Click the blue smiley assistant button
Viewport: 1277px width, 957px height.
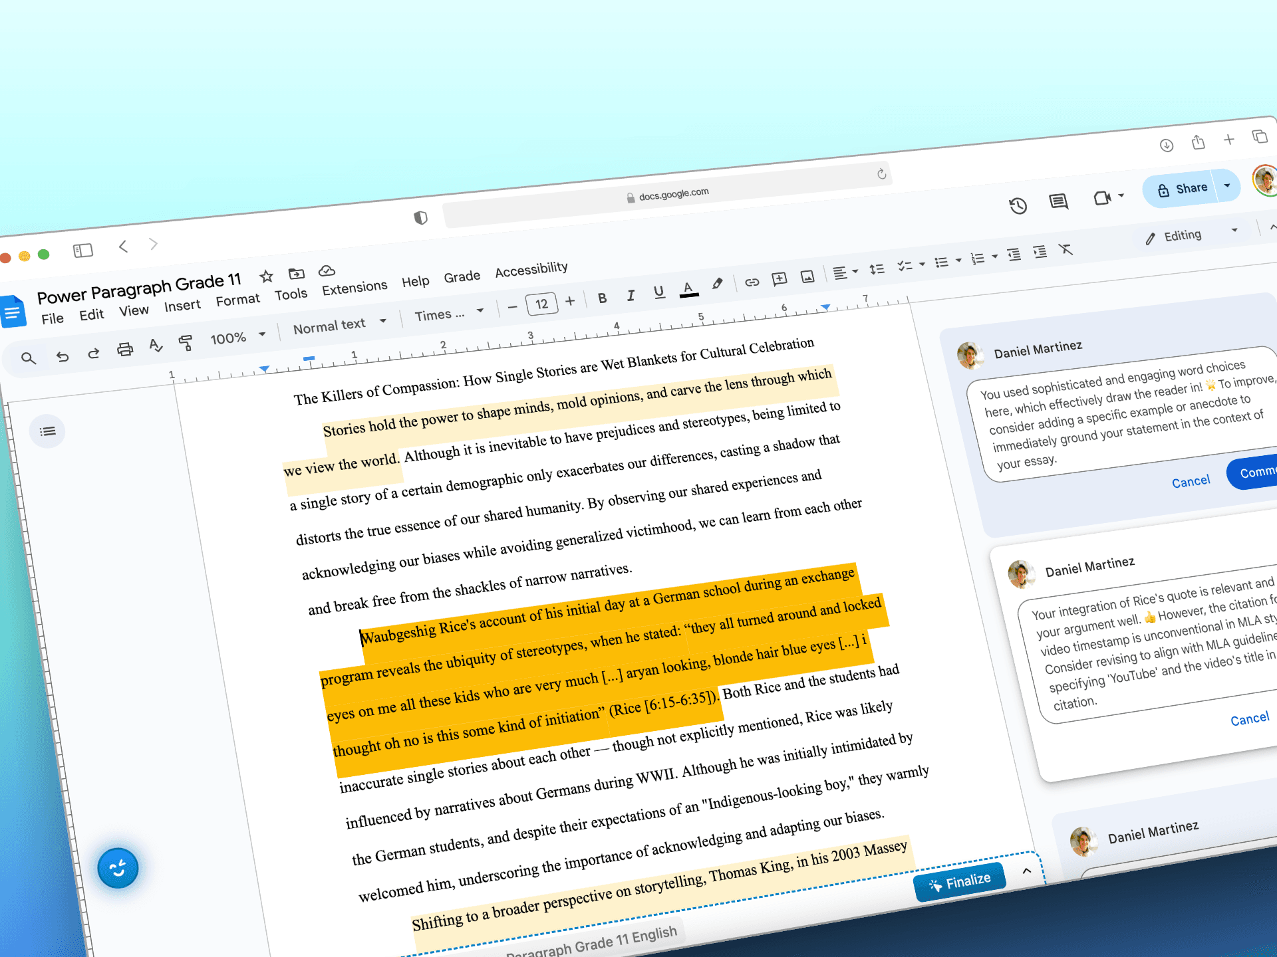(118, 868)
